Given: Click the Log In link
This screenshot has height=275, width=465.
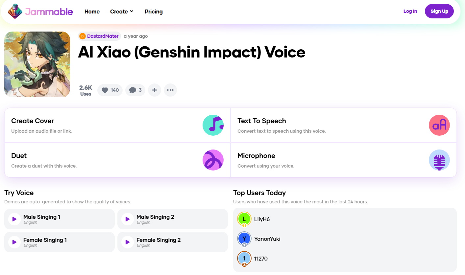Looking at the screenshot, I should [x=410, y=11].
